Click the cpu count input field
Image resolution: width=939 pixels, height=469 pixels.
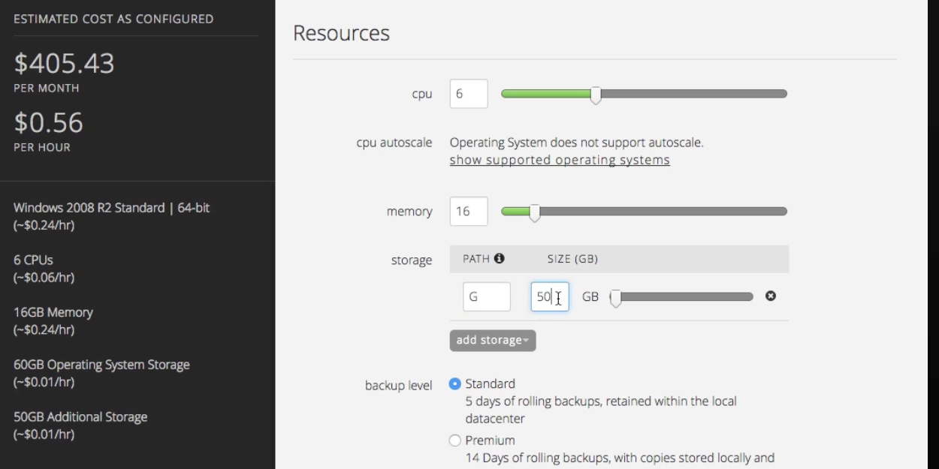pyautogui.click(x=469, y=95)
